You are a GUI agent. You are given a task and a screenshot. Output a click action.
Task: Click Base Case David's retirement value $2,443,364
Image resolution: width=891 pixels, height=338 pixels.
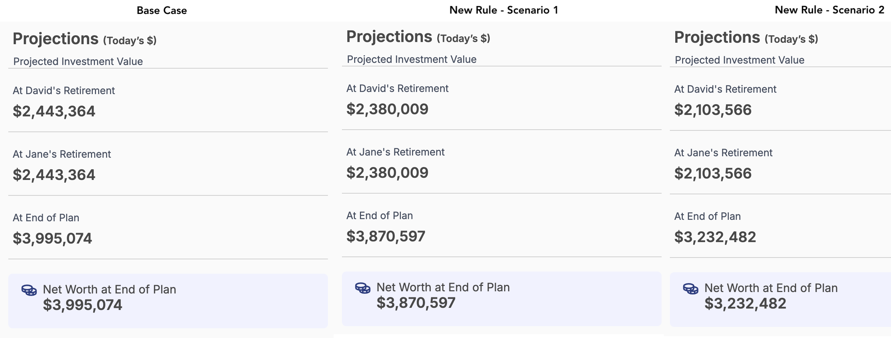pos(54,111)
